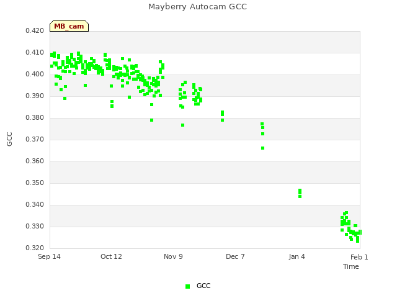Click the MB_cam label tag
The width and height of the screenshot is (397, 298).
point(69,26)
